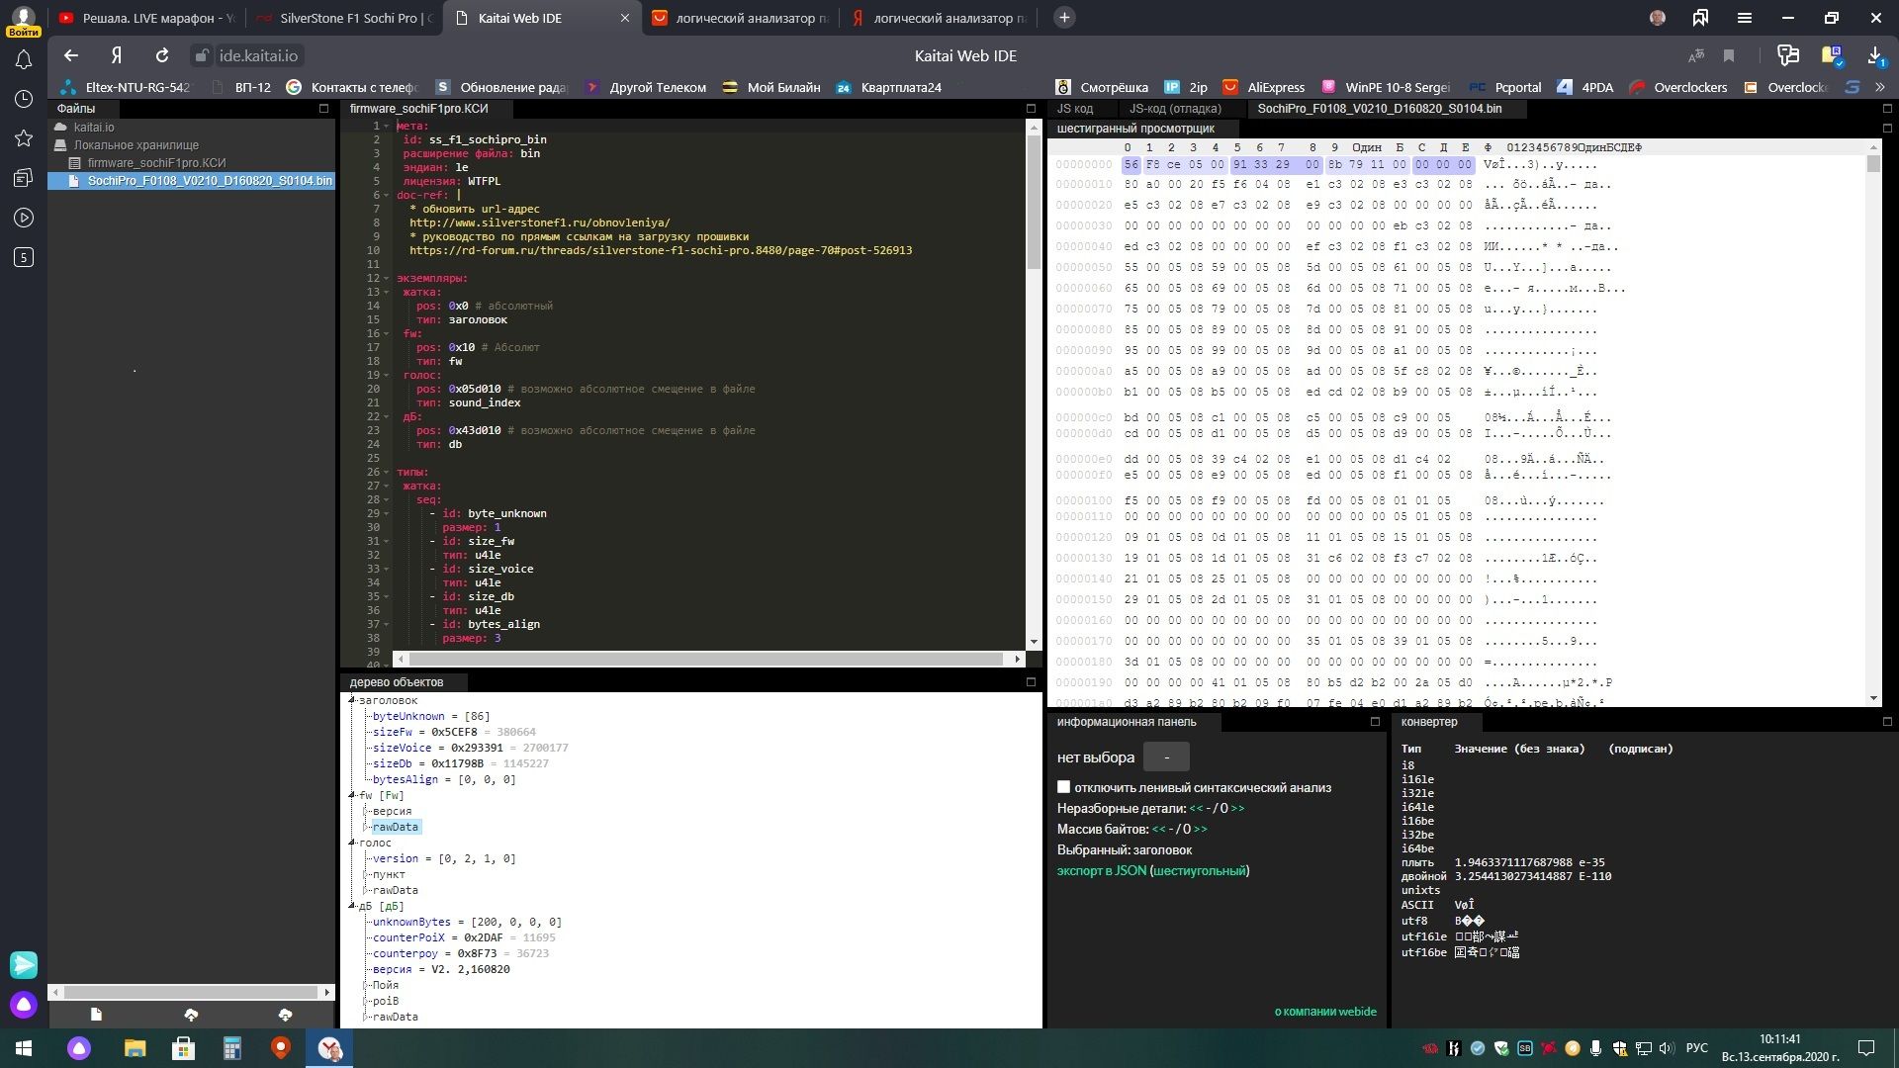Reload the Kaitai Web IDE page
The image size is (1899, 1068).
(x=162, y=56)
